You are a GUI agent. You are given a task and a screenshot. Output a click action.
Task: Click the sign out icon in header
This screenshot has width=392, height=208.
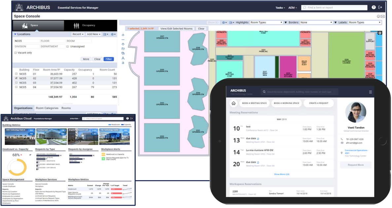click(380, 8)
